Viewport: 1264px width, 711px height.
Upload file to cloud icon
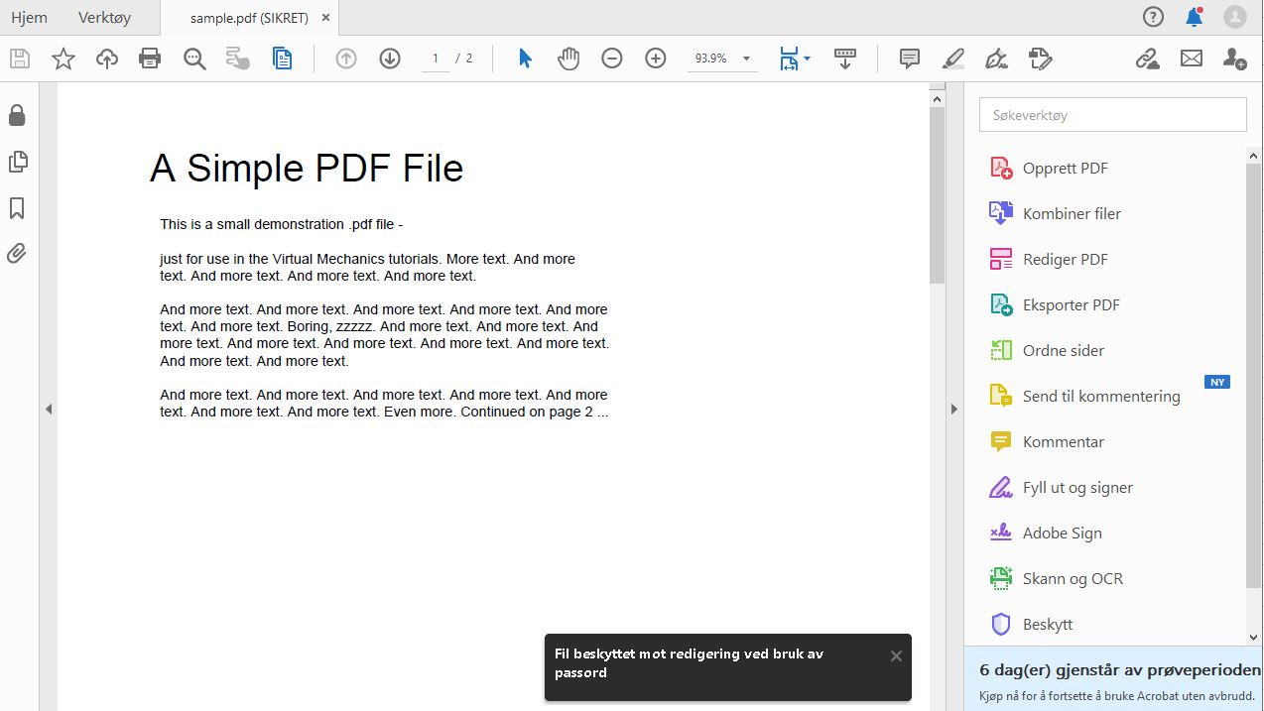click(107, 59)
